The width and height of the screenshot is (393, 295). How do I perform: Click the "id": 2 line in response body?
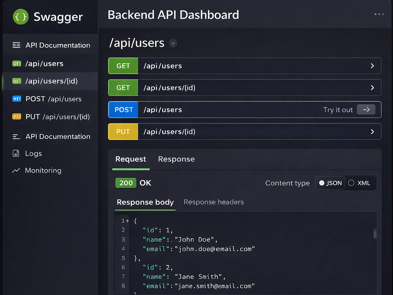click(x=158, y=267)
